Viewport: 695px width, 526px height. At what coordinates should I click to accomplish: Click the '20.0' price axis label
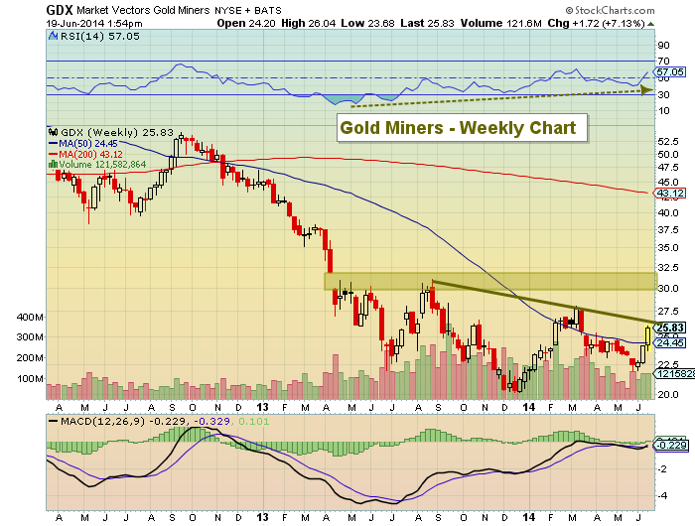tap(668, 394)
